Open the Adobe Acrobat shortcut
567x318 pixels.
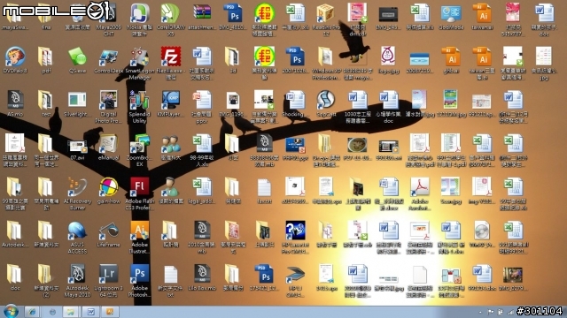pyautogui.click(x=419, y=193)
